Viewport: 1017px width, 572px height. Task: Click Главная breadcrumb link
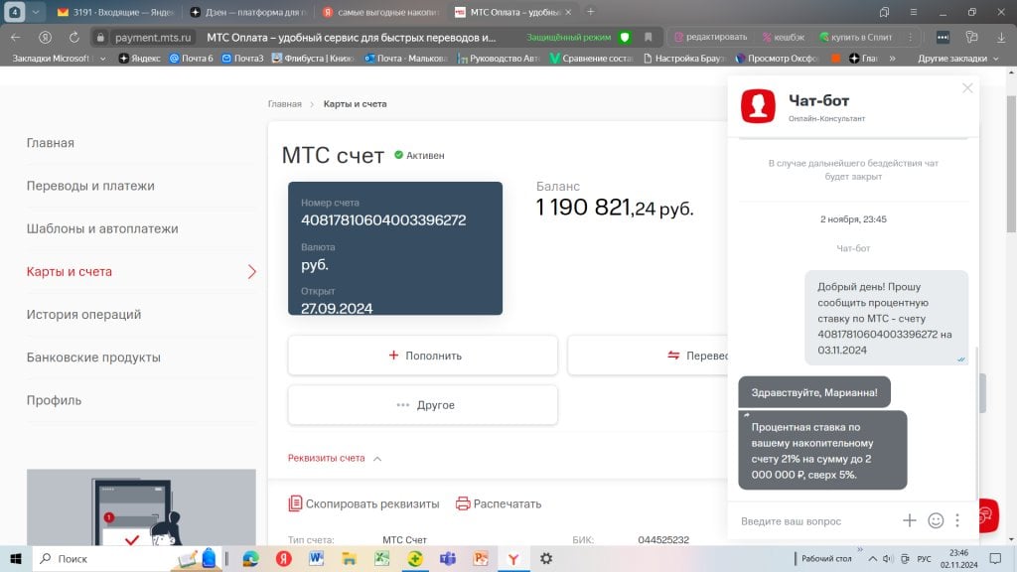285,103
